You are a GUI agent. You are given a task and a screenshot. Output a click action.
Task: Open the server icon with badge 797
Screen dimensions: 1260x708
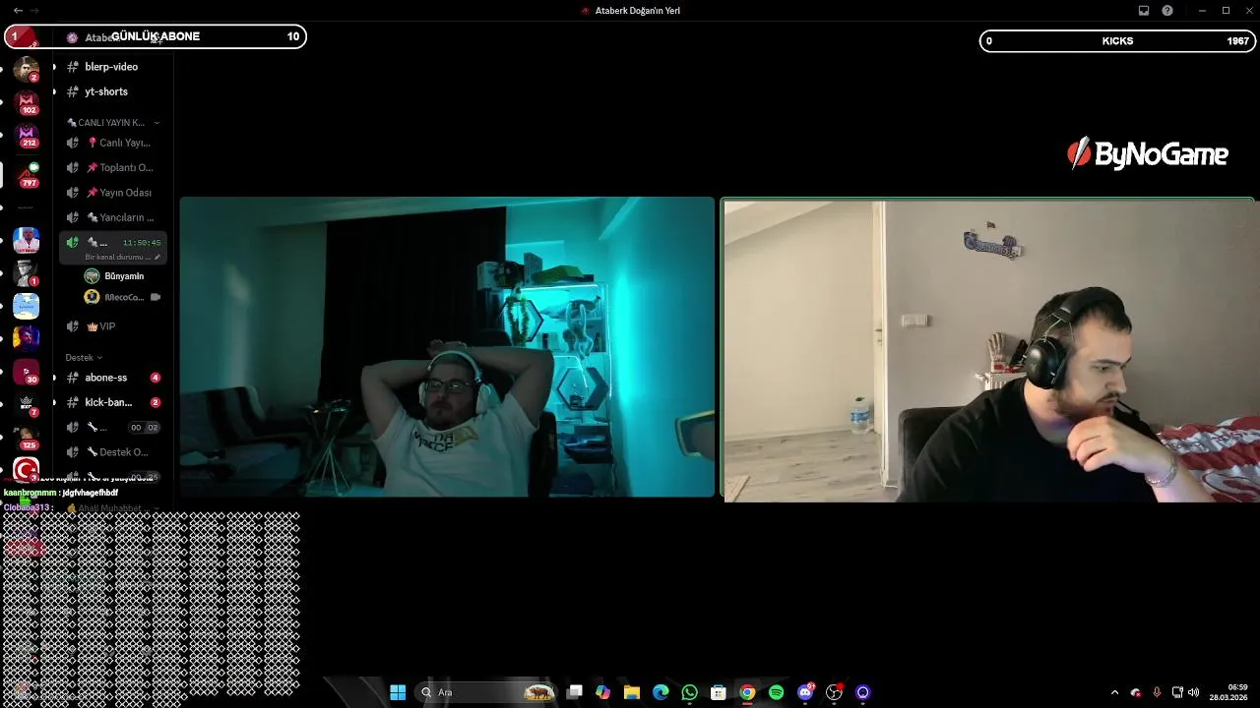[x=27, y=175]
